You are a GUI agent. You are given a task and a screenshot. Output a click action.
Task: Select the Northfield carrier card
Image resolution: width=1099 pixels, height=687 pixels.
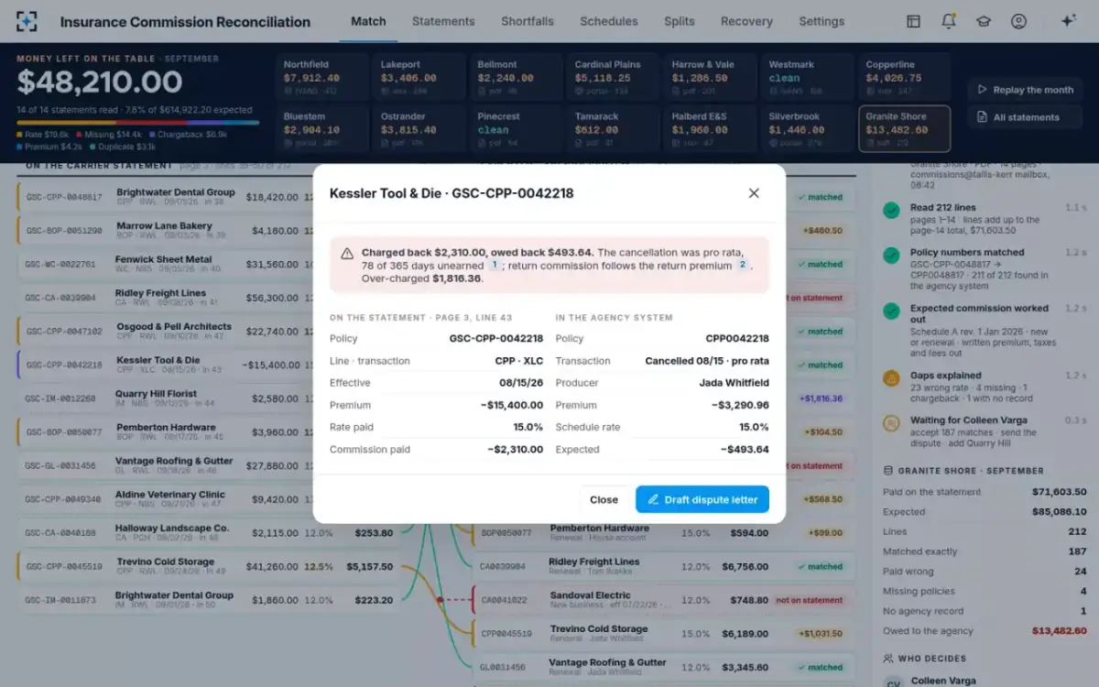click(x=321, y=77)
